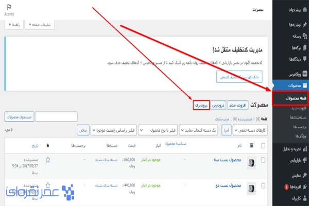
Task: Open product link محصول تست دو
Action: (x=228, y=185)
